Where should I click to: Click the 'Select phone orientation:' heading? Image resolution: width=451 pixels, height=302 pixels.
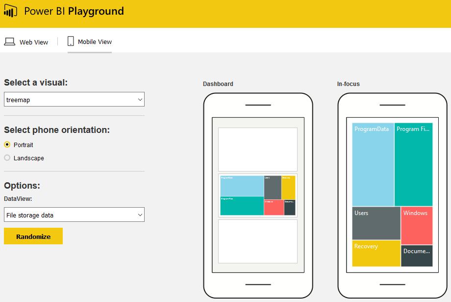point(57,130)
